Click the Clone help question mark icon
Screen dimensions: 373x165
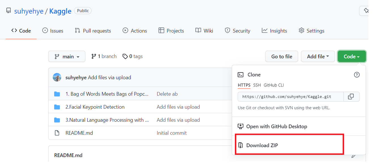(x=357, y=75)
